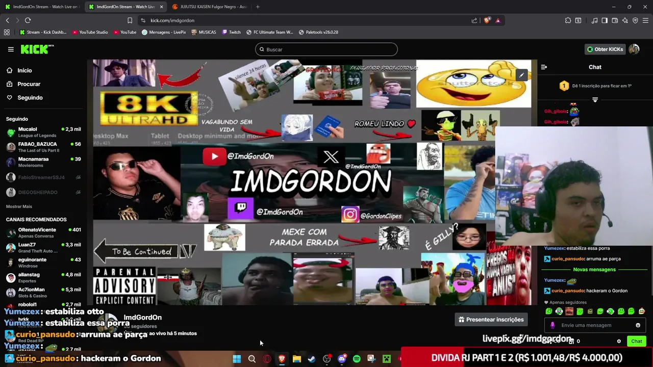
Task: Click the purple microphone icon in chat
Action: [552, 325]
